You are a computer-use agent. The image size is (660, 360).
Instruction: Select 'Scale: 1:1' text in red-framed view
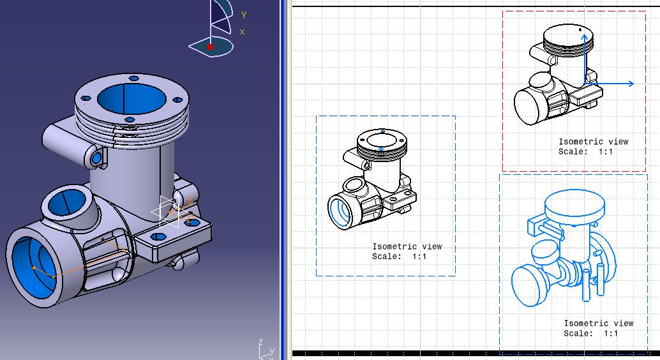pyautogui.click(x=585, y=151)
